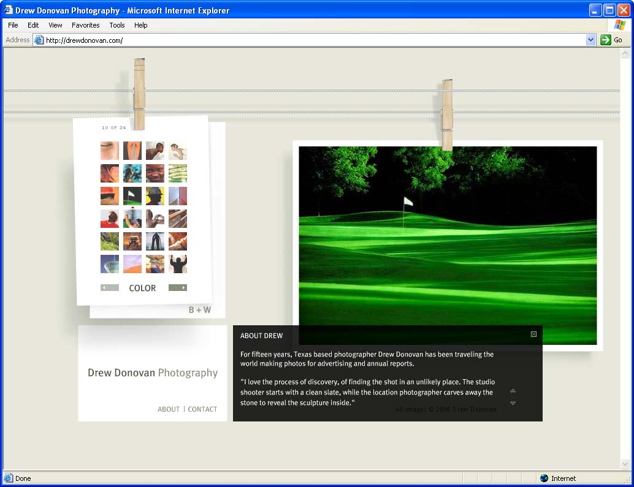Click the Internet zone globe in status bar
Viewport: 634px width, 487px height.
pos(544,478)
